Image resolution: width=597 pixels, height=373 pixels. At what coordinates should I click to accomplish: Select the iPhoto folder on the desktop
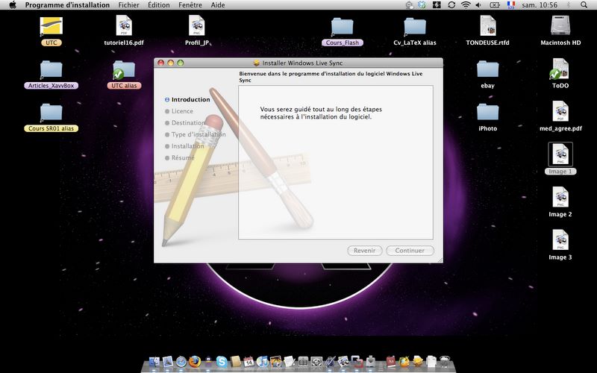pyautogui.click(x=488, y=118)
